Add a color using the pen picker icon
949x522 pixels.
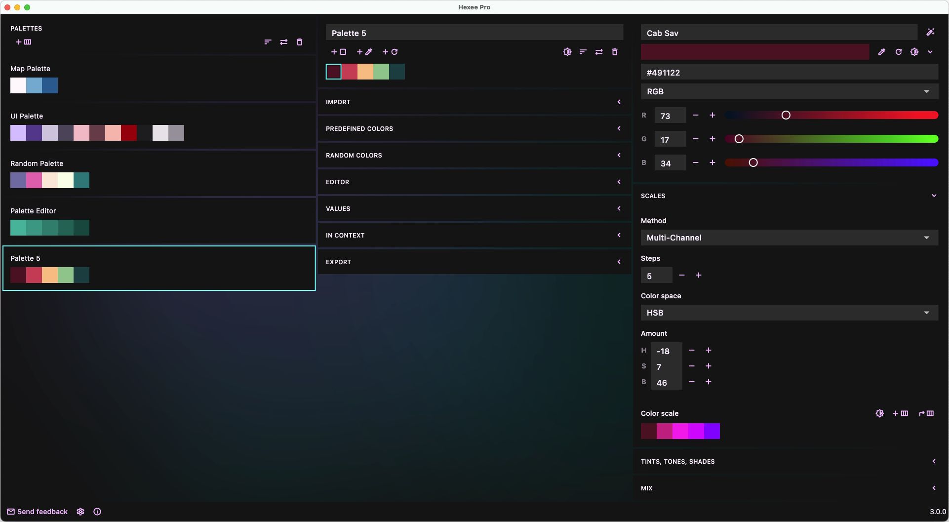coord(364,52)
